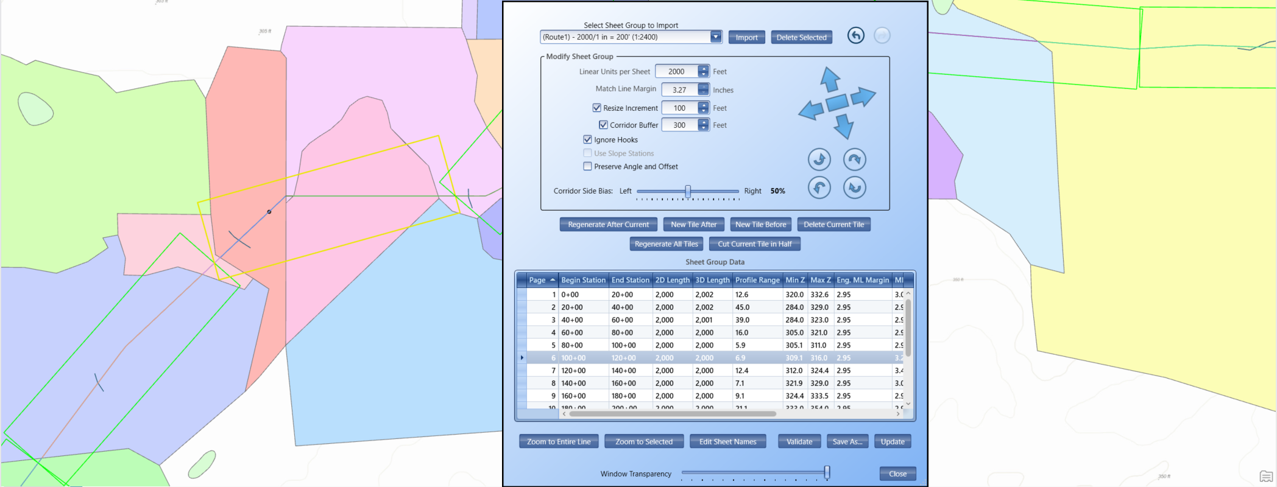Click the Save As... button
The height and width of the screenshot is (487, 1277).
tap(847, 441)
